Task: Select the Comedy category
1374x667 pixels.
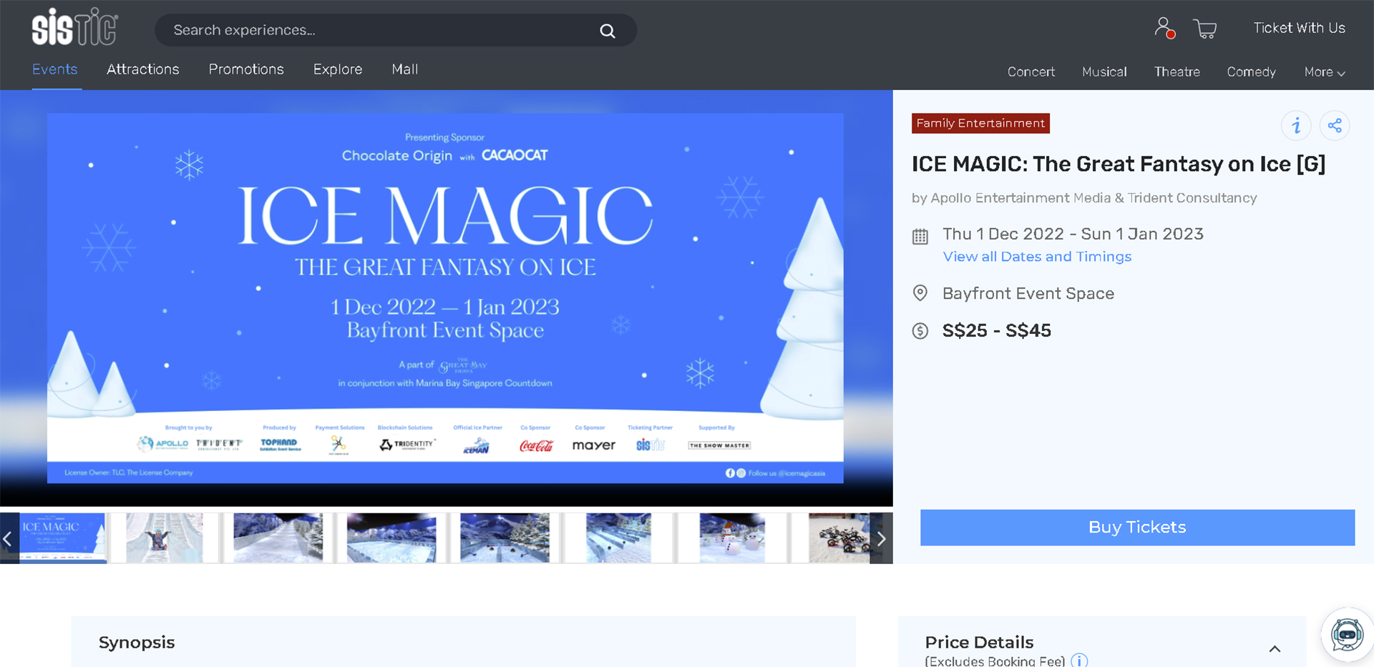Action: coord(1252,71)
